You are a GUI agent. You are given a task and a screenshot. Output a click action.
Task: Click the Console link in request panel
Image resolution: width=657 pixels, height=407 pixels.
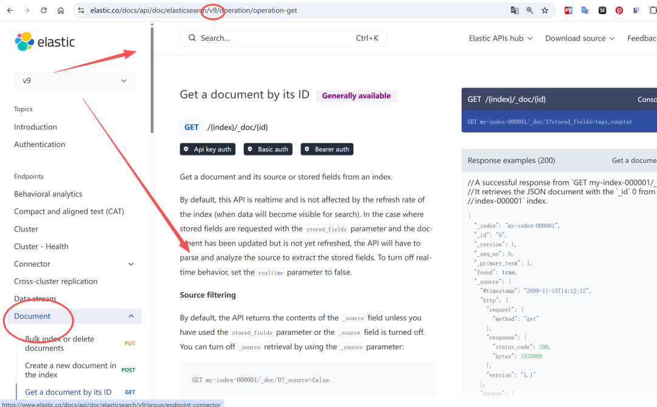click(647, 100)
